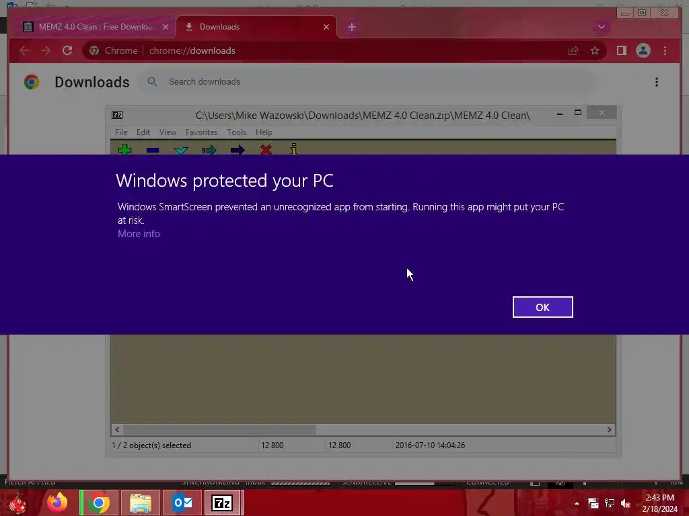Click the 7-Zip Add (green plus) icon
This screenshot has width=689, height=516.
point(124,150)
